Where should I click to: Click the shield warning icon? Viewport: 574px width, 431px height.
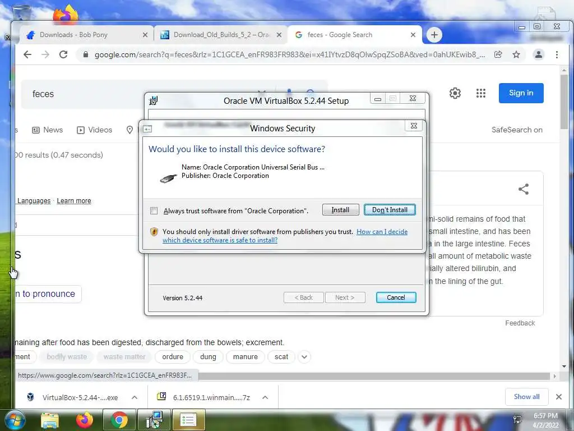[x=154, y=232]
